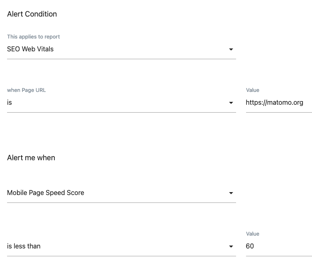Click the SEO Web Vitals dropdown arrow
312x265 pixels.
coord(231,50)
